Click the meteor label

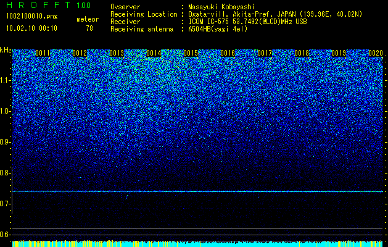pos(88,19)
